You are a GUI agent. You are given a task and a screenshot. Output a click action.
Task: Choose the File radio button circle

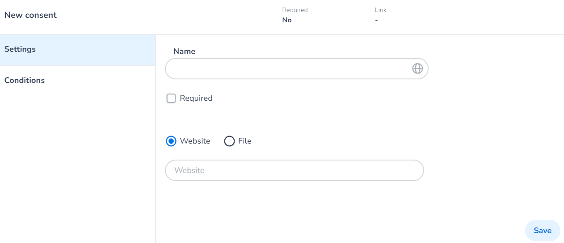tap(229, 141)
